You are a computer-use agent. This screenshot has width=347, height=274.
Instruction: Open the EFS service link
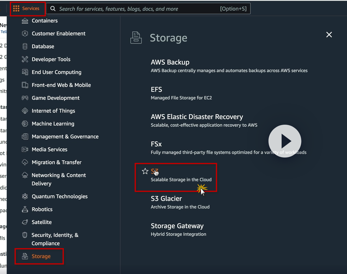pos(156,90)
